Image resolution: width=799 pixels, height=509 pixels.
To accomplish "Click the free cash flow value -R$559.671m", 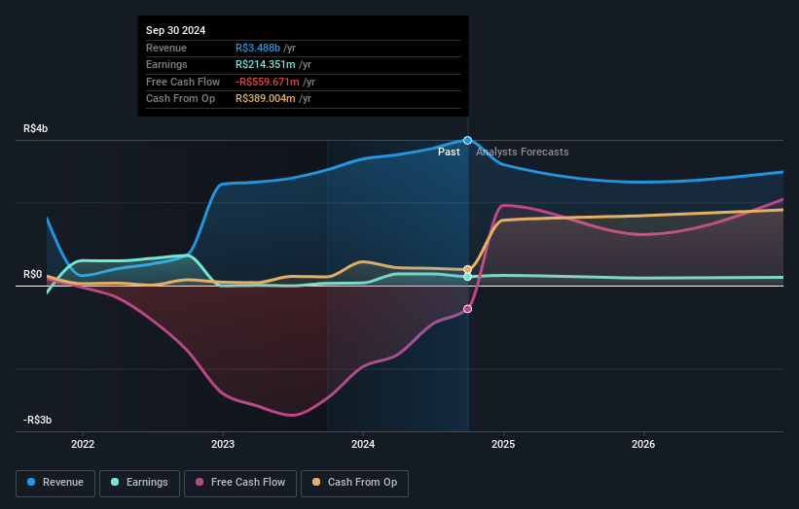I will 268,82.
